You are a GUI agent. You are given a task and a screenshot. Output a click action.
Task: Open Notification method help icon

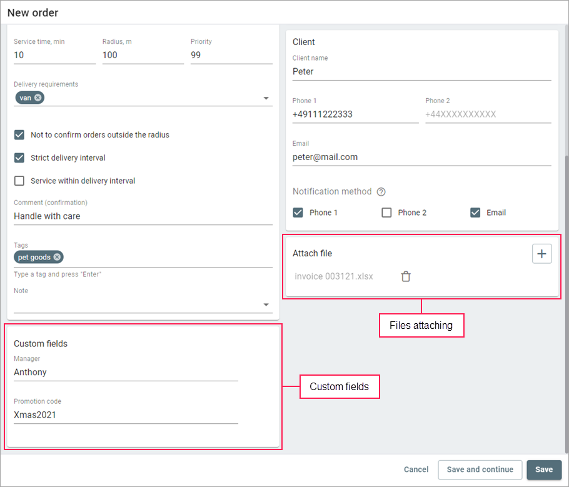381,192
